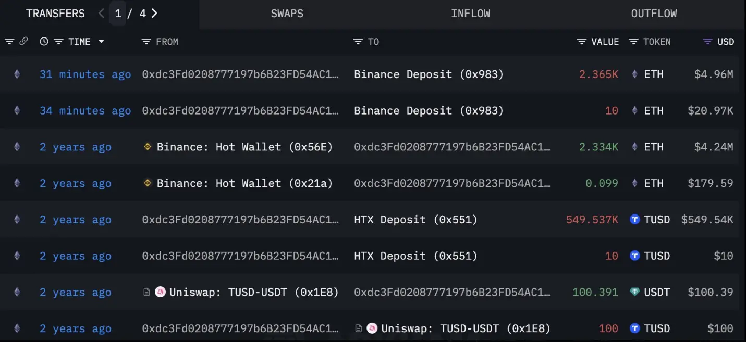
Task: Switch to the SWAPS tab
Action: click(x=287, y=14)
